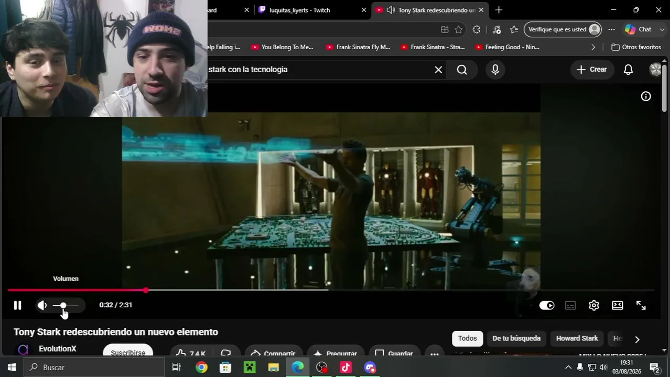The height and width of the screenshot is (377, 670).
Task: Open TikTok from the taskbar
Action: [345, 368]
